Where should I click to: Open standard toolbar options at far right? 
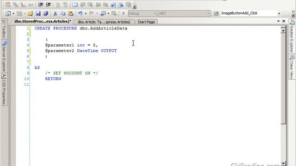(x=293, y=14)
